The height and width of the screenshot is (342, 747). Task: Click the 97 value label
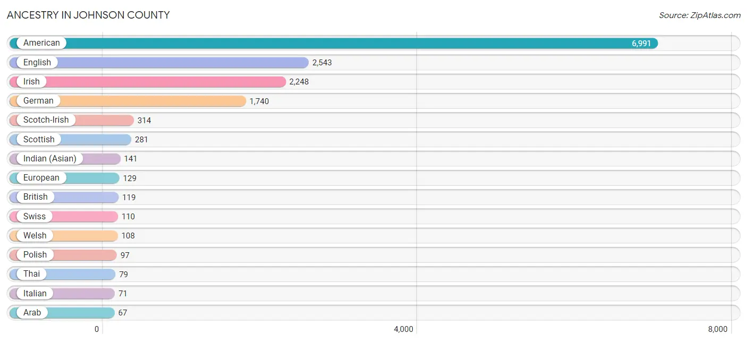[x=125, y=255]
